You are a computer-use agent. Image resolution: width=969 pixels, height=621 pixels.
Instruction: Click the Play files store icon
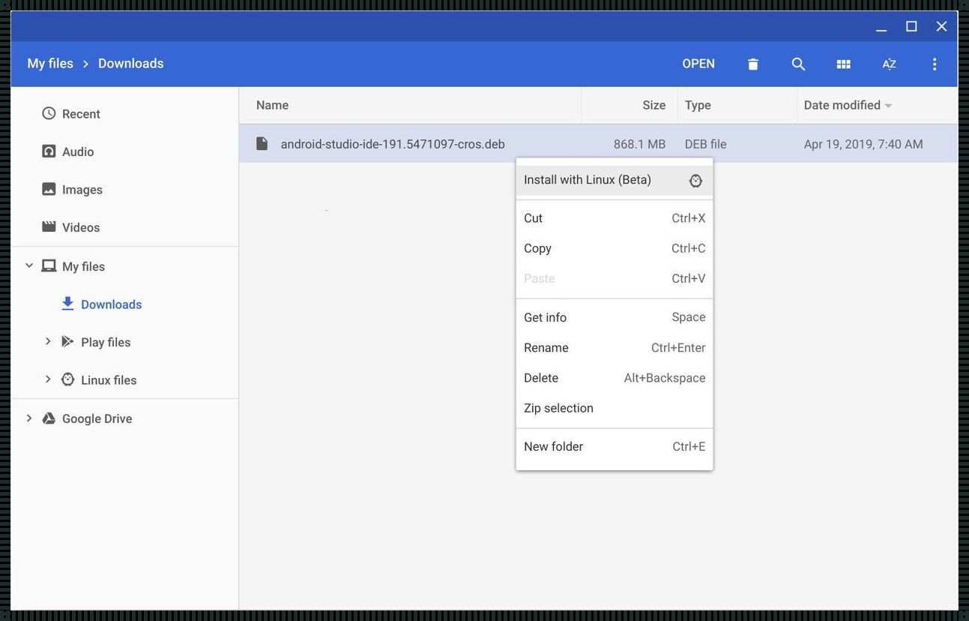67,341
